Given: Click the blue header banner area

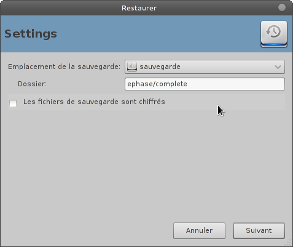Looking at the screenshot, I should click(143, 34).
